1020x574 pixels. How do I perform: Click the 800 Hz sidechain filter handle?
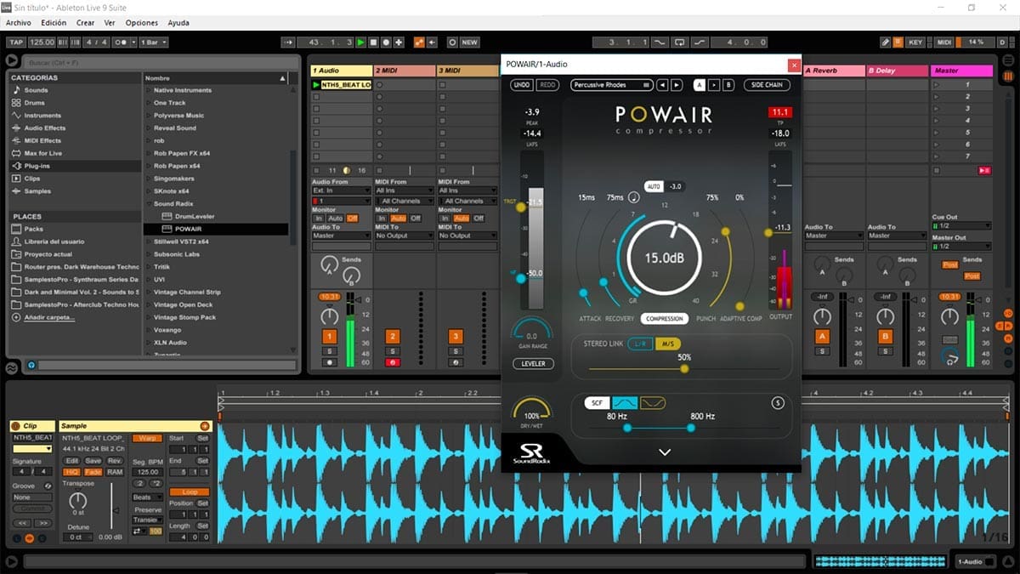coord(690,428)
